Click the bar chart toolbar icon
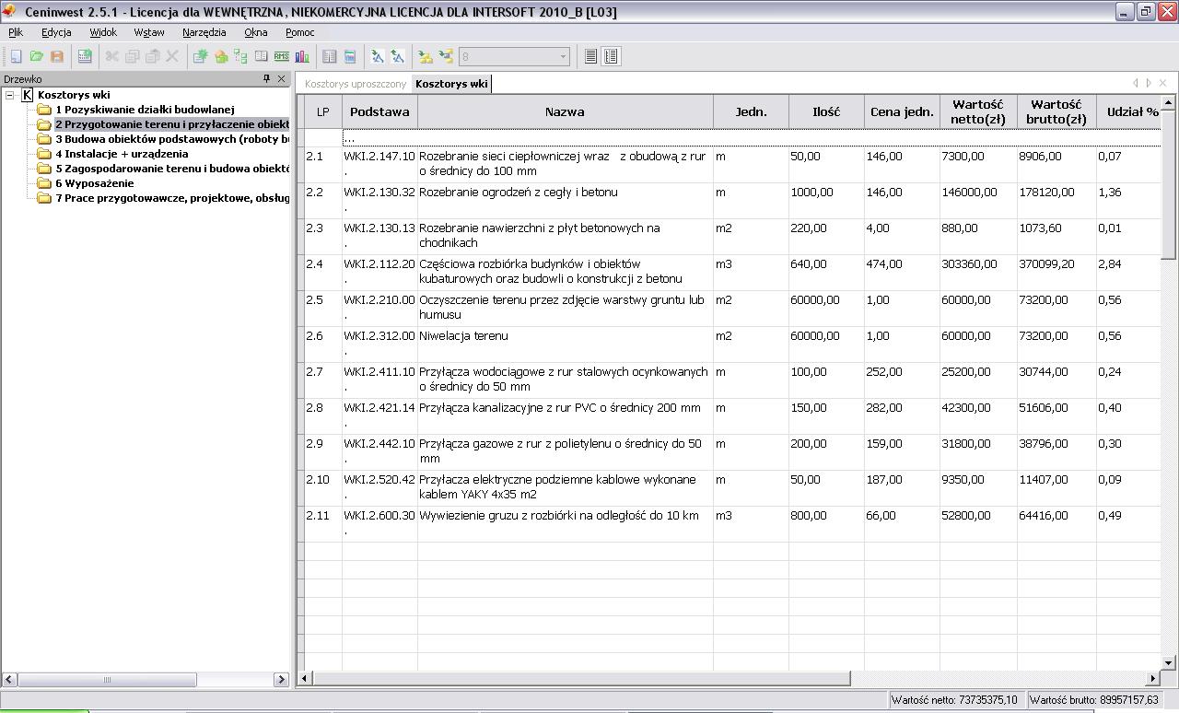The height and width of the screenshot is (713, 1179). [301, 56]
